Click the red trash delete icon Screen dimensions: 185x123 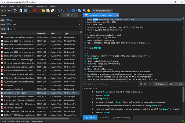point(34,11)
